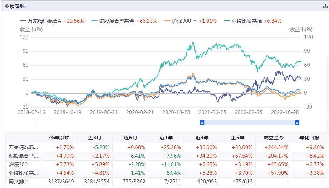Click the 万家精选混合A legend line marker

click(x=23, y=21)
